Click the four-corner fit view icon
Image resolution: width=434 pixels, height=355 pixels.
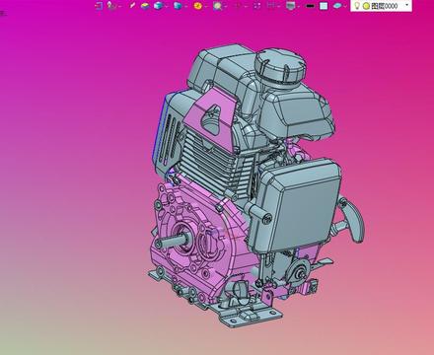(x=257, y=6)
